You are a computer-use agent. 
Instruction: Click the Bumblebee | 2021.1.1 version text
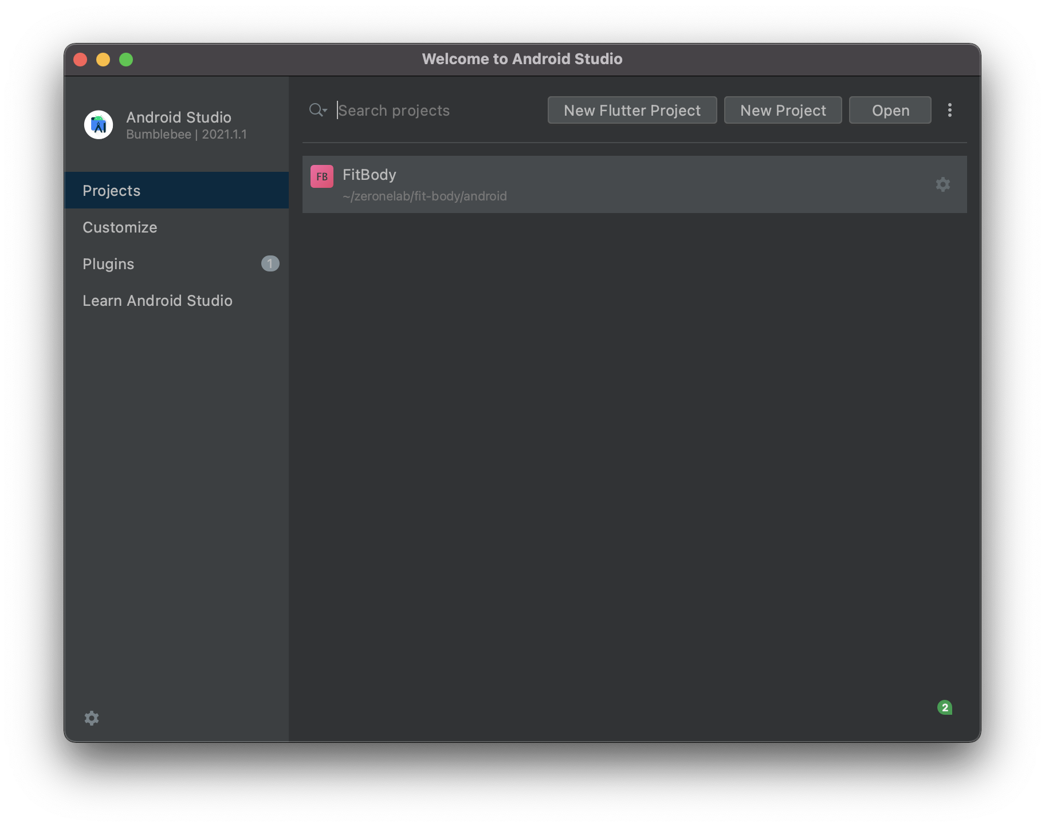[186, 134]
